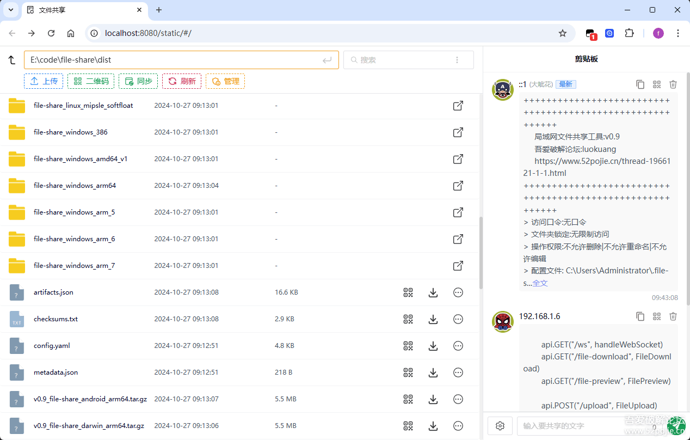Bookmark this page with the star

tap(563, 33)
